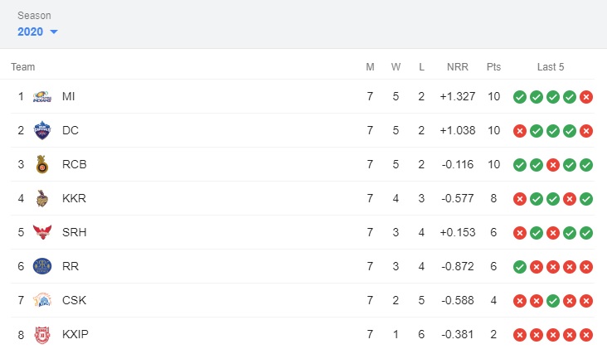Image resolution: width=607 pixels, height=354 pixels.
Task: Click the RCB team logo
Action: tap(41, 164)
